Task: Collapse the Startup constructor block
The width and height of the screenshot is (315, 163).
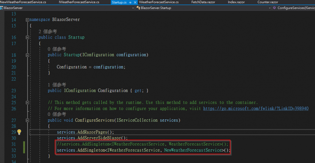Action: (27, 55)
